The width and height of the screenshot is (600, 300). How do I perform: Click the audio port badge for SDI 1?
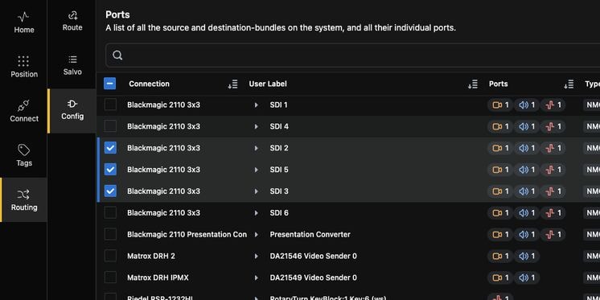pyautogui.click(x=527, y=105)
